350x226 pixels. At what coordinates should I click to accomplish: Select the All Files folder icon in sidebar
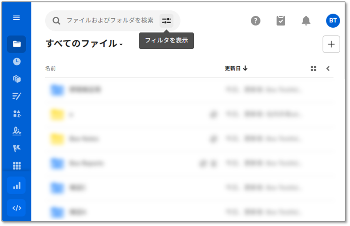[17, 44]
